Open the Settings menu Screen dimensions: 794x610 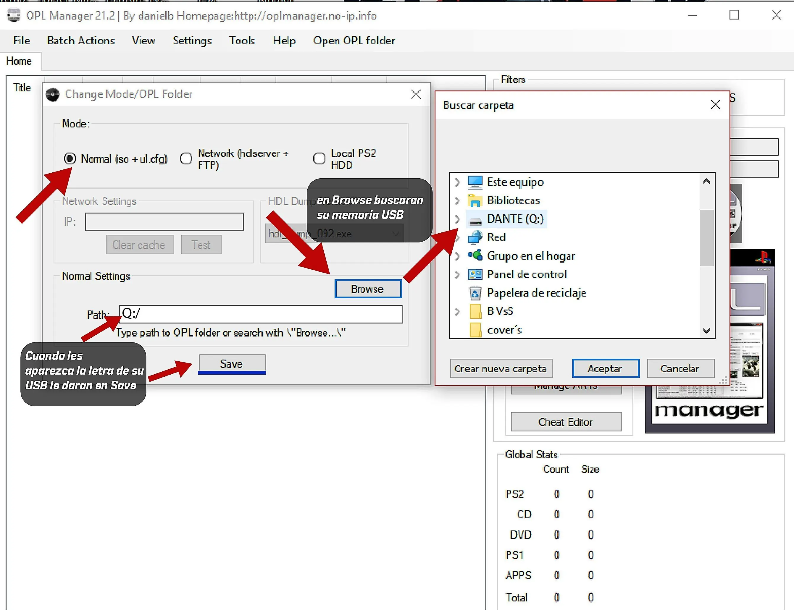(192, 41)
